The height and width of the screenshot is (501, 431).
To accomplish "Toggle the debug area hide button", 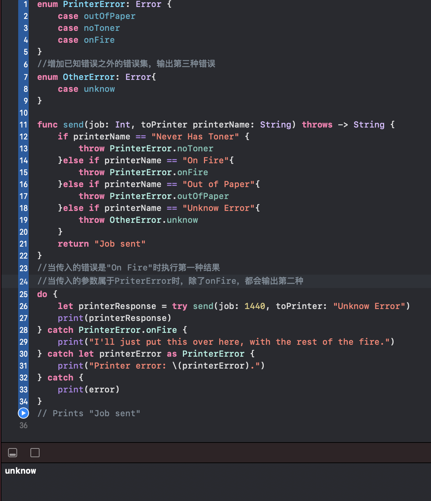I will pyautogui.click(x=13, y=453).
